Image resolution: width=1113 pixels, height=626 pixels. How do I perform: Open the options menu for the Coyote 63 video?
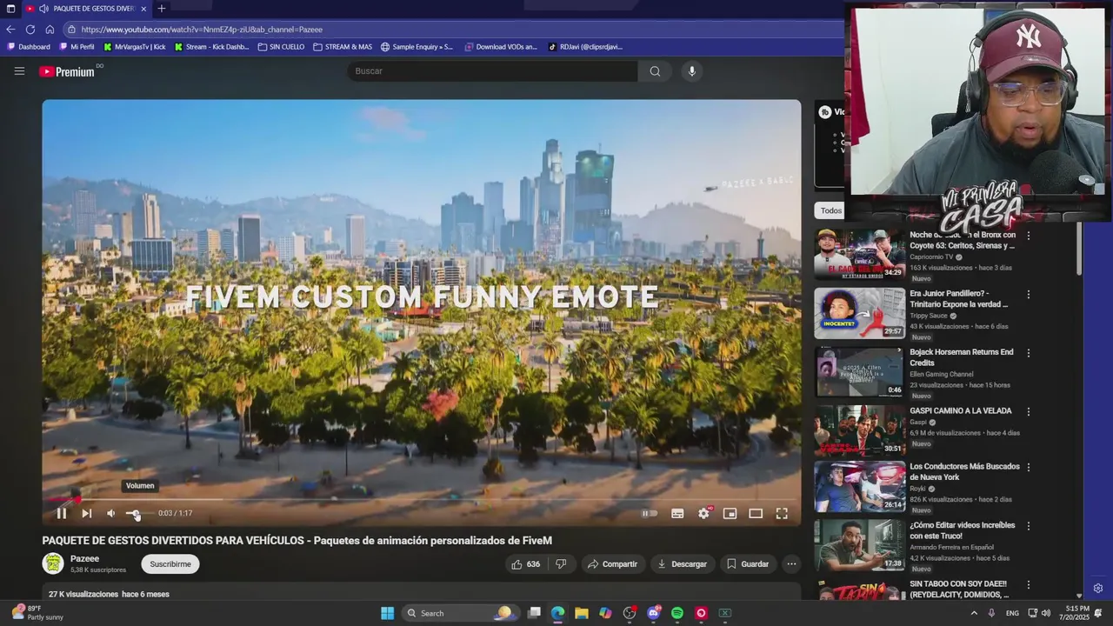[x=1029, y=236]
